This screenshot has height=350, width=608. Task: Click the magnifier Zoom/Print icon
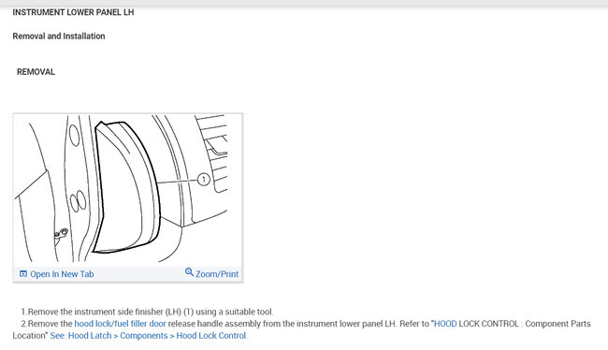(189, 272)
